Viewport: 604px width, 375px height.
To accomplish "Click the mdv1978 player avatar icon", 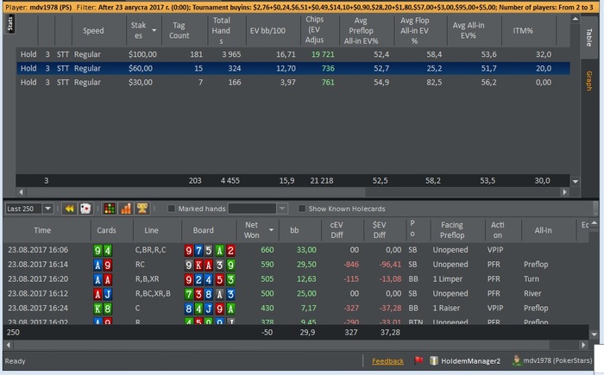I will tap(516, 360).
